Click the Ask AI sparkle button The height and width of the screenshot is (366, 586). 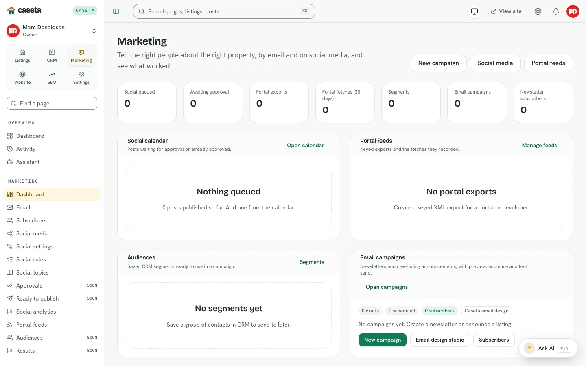[548, 348]
